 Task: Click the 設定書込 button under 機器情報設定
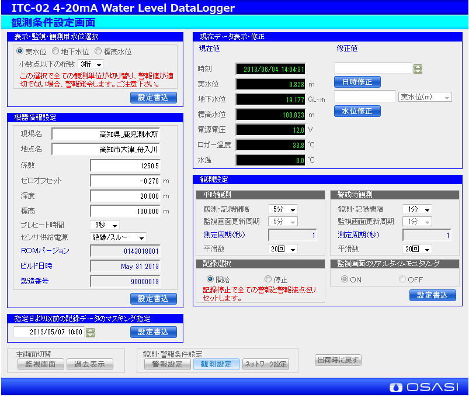pyautogui.click(x=153, y=299)
